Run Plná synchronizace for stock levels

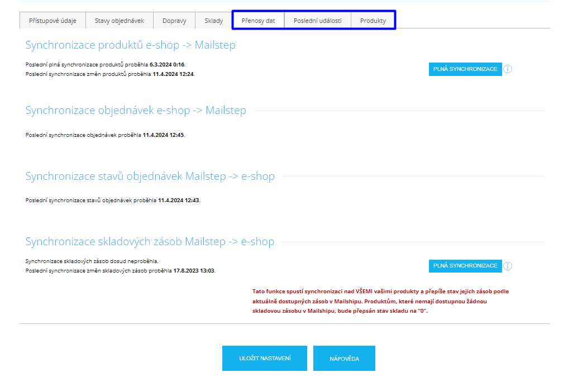click(465, 266)
